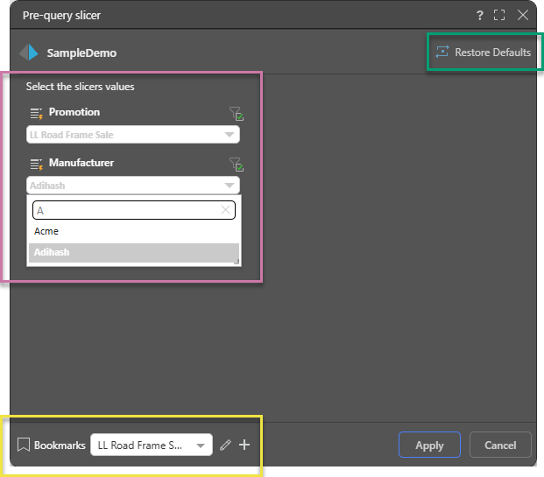Click the slicer icon left of Manufacturer
Image resolution: width=544 pixels, height=477 pixels.
[36, 164]
